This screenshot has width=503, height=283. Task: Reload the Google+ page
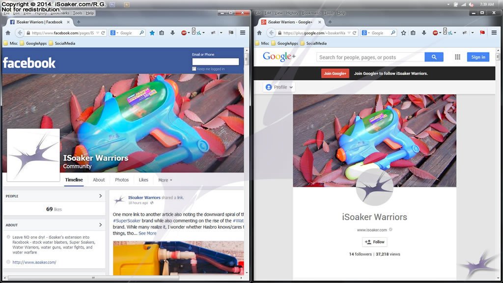coord(355,33)
